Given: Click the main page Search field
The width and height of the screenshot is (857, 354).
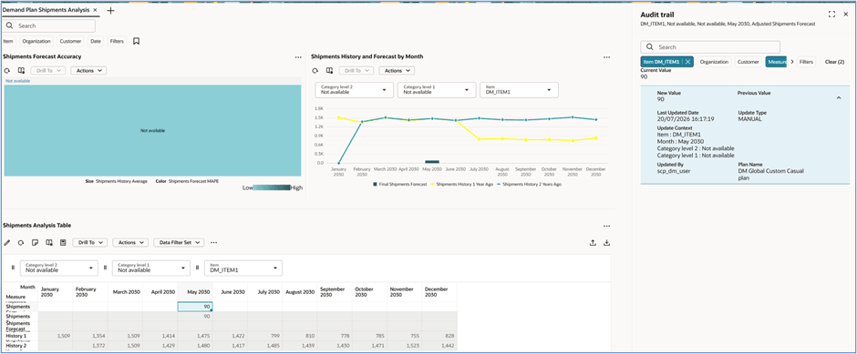Looking at the screenshot, I should point(50,25).
